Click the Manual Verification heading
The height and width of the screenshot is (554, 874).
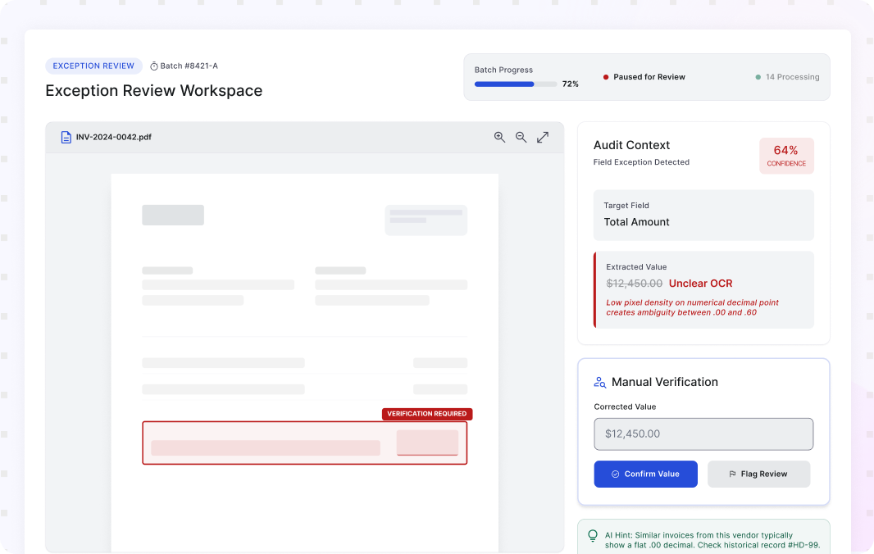(665, 383)
